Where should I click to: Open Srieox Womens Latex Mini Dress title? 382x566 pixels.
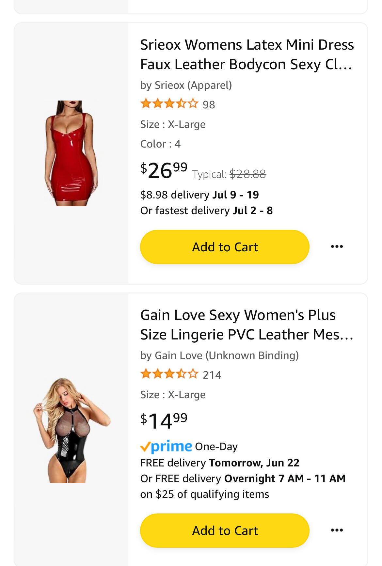[x=247, y=55]
